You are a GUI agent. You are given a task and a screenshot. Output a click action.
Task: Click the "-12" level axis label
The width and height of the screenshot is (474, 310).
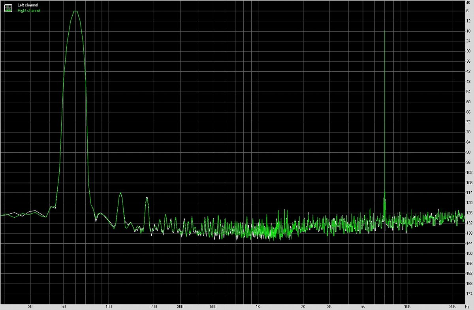(x=468, y=21)
